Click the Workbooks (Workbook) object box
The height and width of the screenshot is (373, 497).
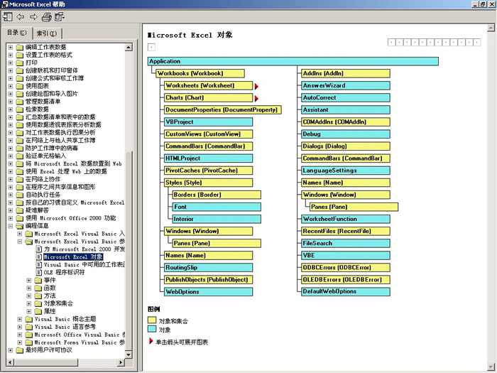coord(200,73)
